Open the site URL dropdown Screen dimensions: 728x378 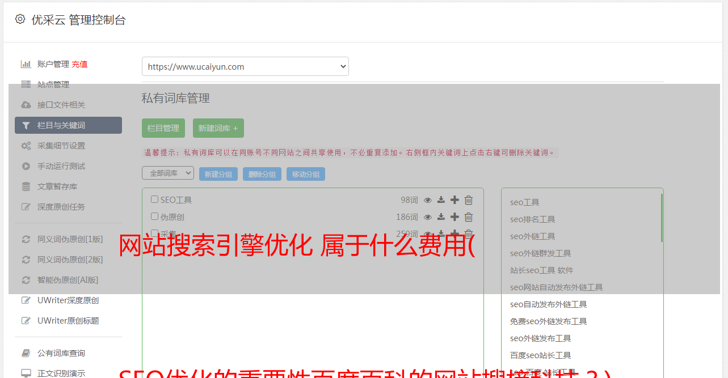click(245, 66)
